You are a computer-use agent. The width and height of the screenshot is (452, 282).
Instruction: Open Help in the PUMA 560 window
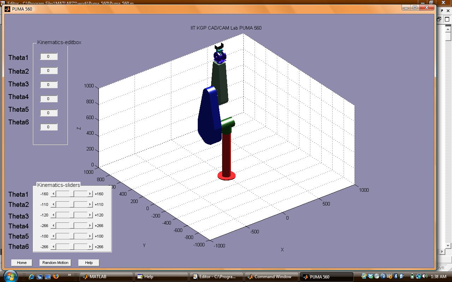pyautogui.click(x=89, y=263)
